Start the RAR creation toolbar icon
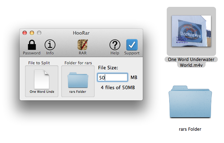The image size is (224, 143). click(x=83, y=45)
